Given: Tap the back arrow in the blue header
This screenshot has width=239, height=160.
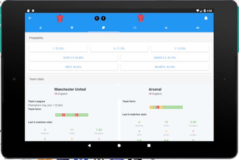Looking at the screenshot, I should (x=30, y=18).
